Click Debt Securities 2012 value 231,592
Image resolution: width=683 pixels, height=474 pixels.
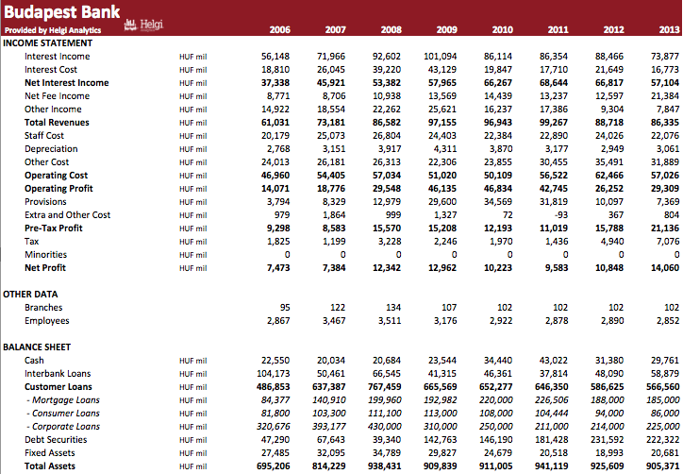point(608,440)
